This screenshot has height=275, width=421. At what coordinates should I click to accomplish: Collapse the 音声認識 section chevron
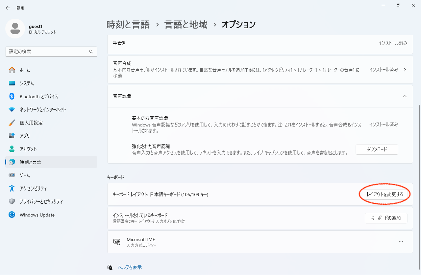coord(405,96)
